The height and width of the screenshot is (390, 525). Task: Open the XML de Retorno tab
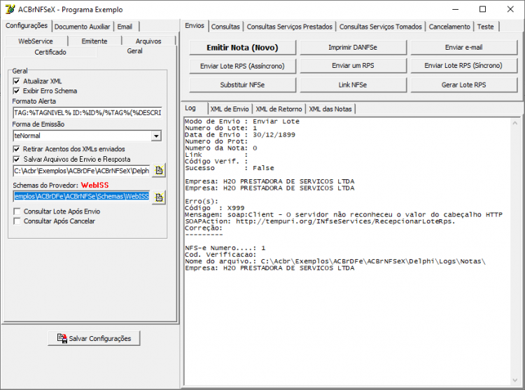(279, 109)
